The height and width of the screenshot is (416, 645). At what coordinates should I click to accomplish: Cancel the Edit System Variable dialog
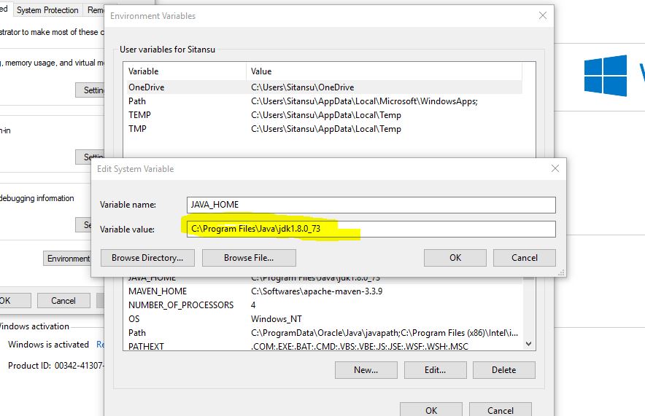tap(524, 258)
